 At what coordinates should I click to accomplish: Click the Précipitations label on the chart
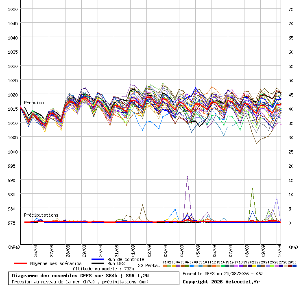tap(41, 215)
